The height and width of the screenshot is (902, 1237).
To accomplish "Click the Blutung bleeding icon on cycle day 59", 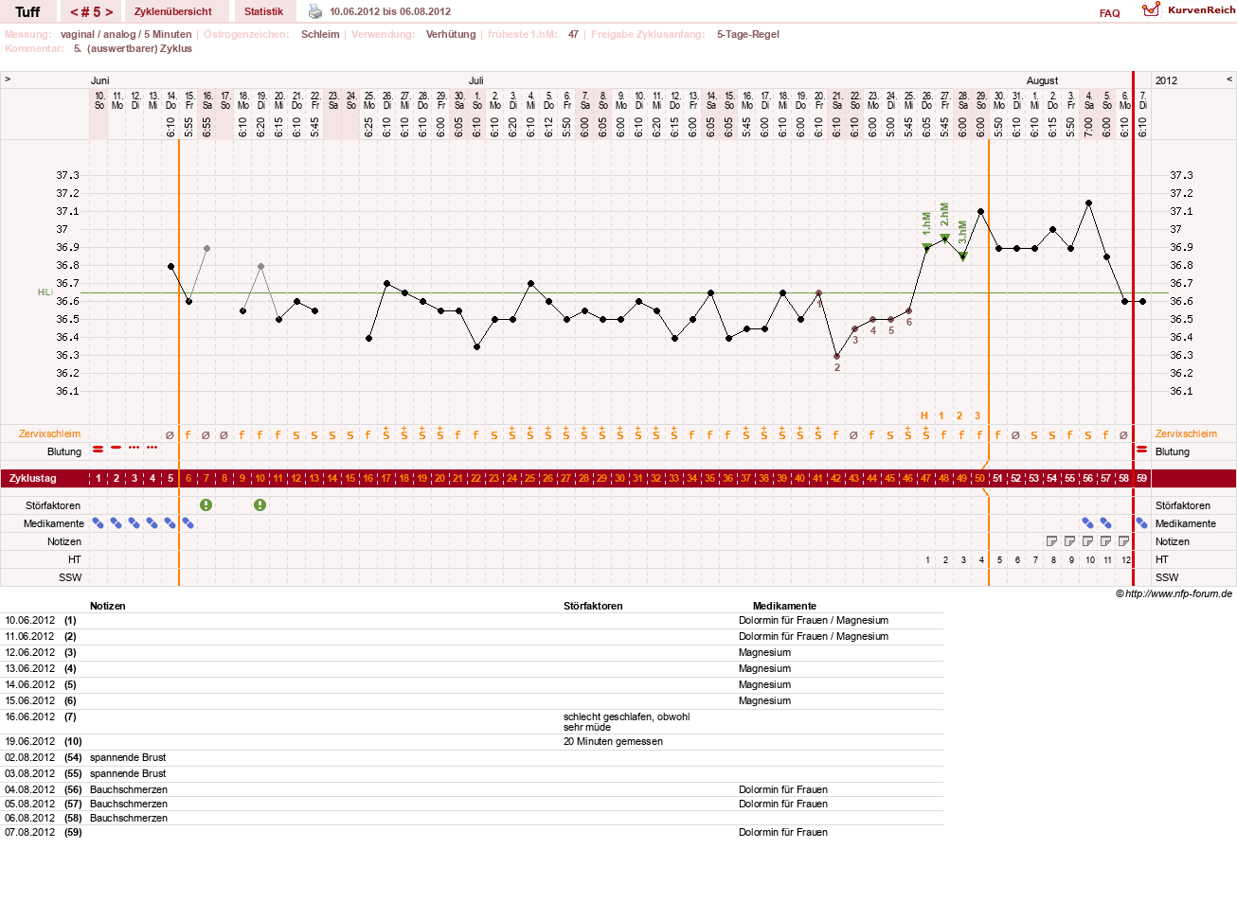I will 1141,449.
